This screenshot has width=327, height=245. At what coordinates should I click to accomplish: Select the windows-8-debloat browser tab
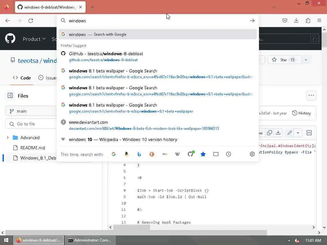tap(50, 7)
